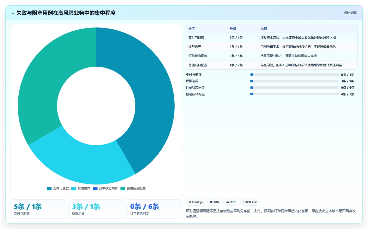Click table value 3条 / 1条
The image size is (368, 229).
(236, 47)
